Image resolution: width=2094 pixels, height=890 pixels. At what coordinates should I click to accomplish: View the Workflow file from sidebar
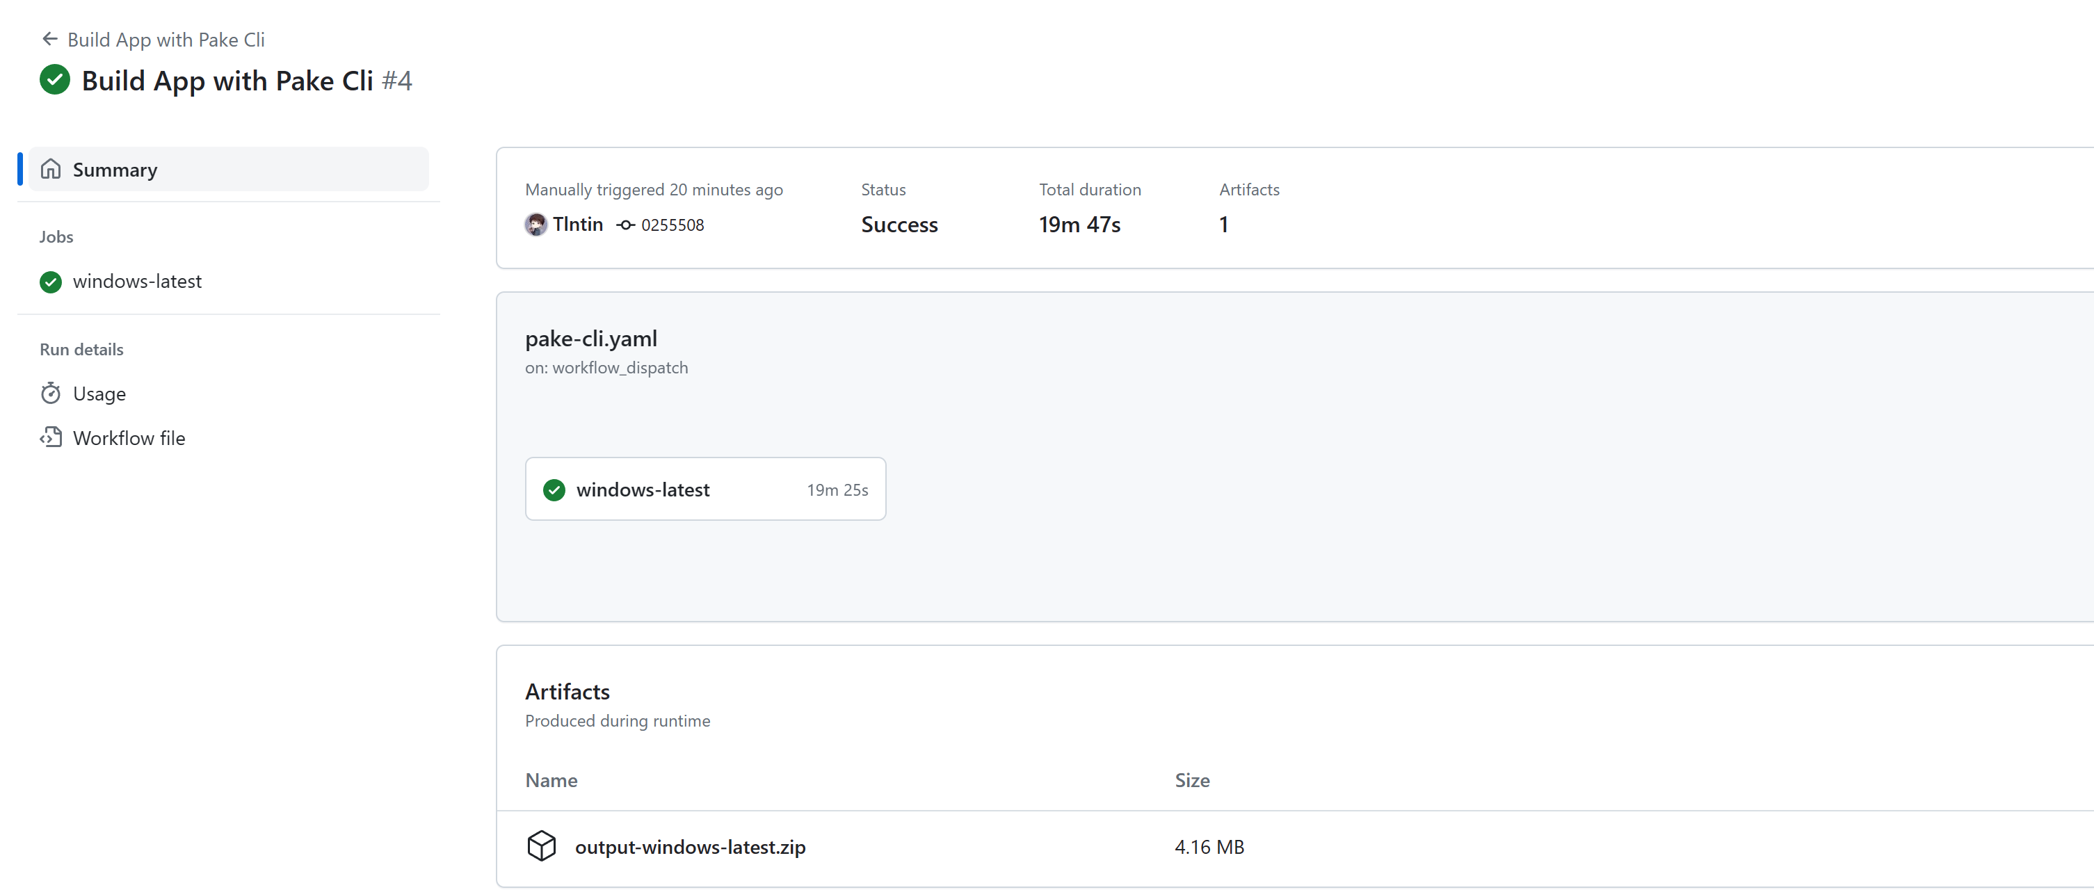point(129,437)
